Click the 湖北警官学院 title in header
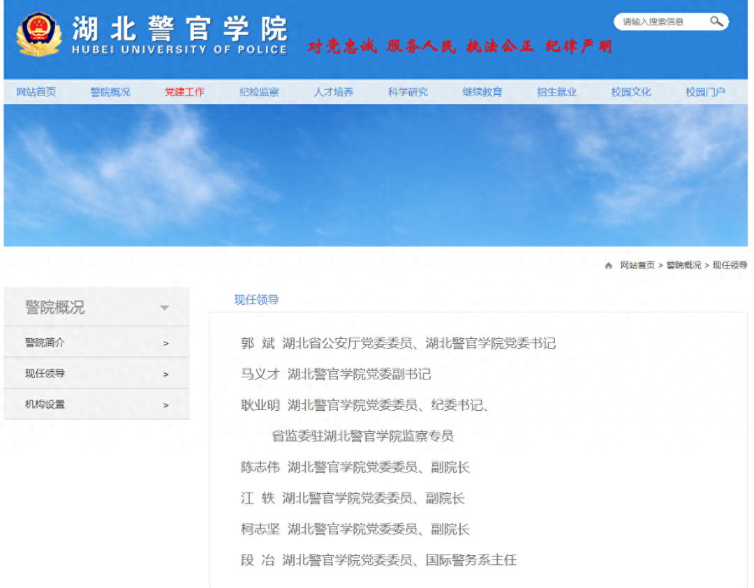The image size is (754, 588). pos(180,29)
